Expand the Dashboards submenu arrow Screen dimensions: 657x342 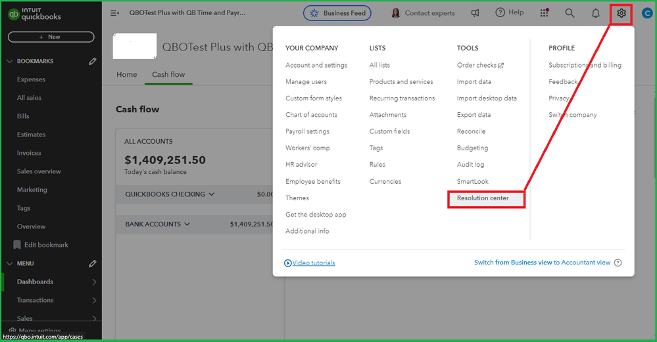94,282
